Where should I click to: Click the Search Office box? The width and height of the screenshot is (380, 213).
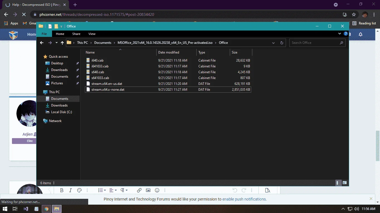(317, 43)
